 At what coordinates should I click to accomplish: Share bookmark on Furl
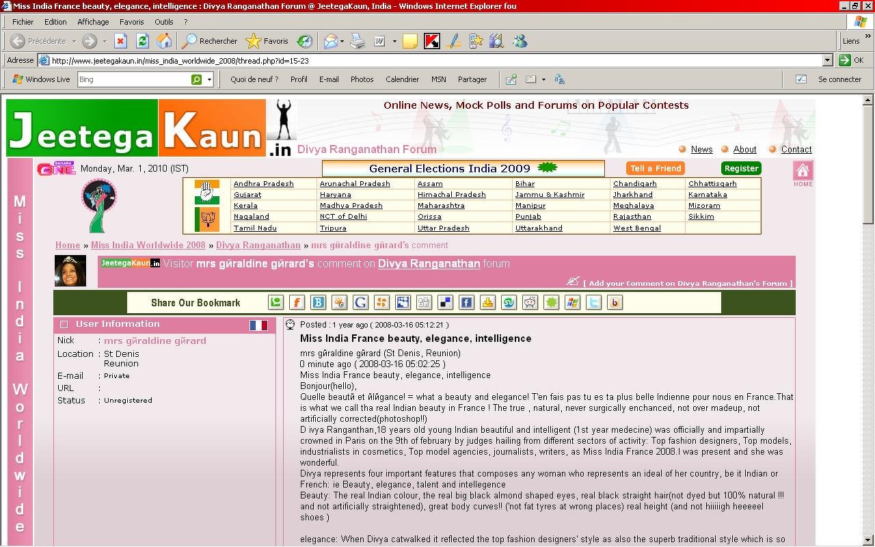pos(297,302)
